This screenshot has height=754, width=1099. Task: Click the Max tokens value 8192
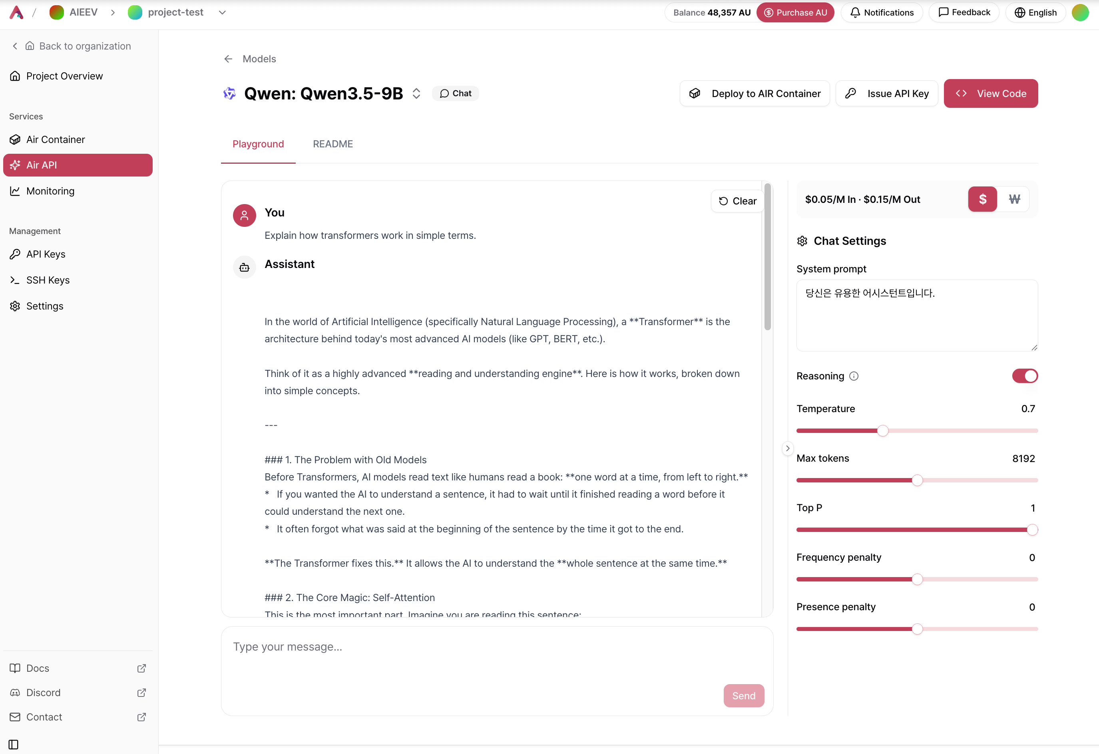1023,458
